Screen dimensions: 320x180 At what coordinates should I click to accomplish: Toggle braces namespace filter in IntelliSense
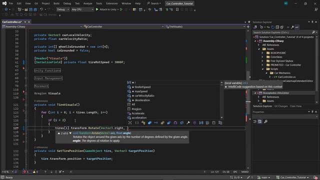pos(136,122)
